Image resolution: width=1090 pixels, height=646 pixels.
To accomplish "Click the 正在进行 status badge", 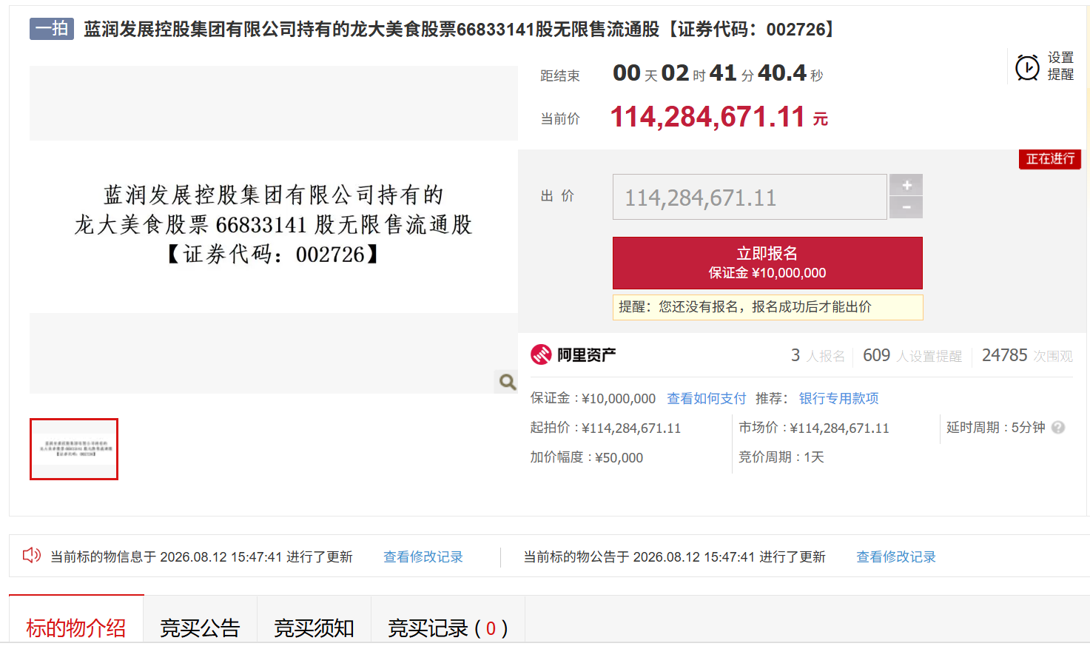I will [x=1050, y=159].
